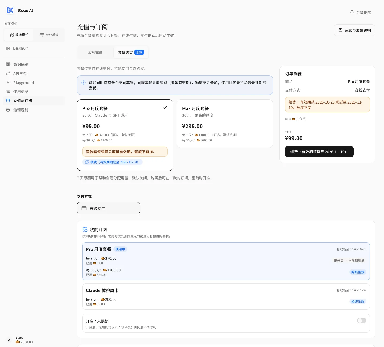Image resolution: width=384 pixels, height=347 pixels.
Task: Click 始终生效 badge in Claude 体验周卡 row
Action: (x=358, y=301)
